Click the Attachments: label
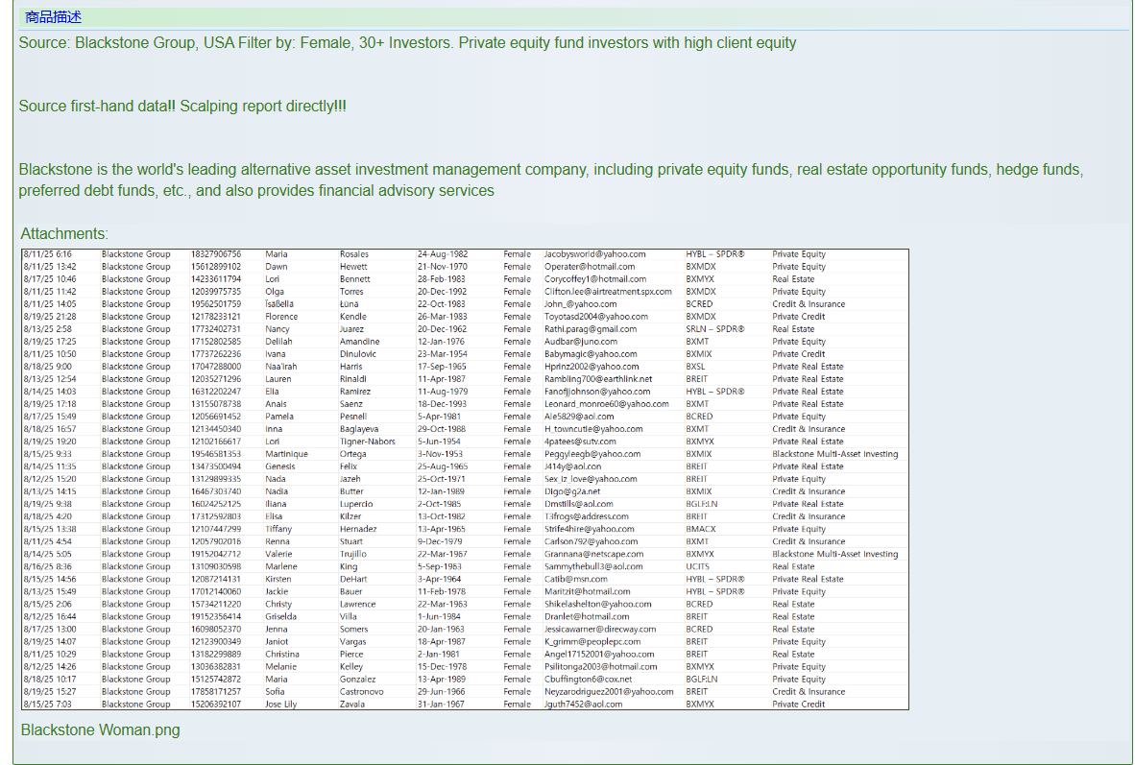The height and width of the screenshot is (765, 1135). point(64,234)
